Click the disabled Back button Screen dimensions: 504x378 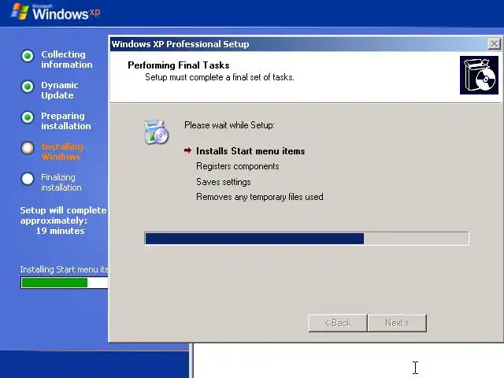point(338,323)
